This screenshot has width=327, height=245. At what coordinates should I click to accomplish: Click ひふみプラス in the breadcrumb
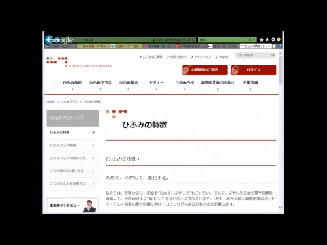click(x=69, y=101)
